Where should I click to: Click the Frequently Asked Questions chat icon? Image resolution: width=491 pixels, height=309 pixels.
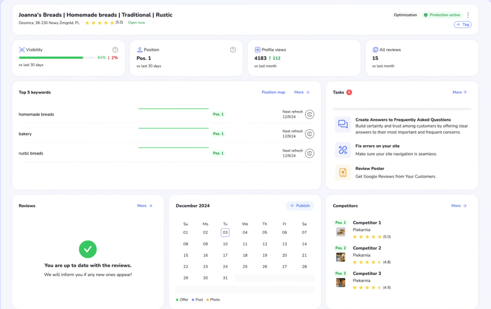click(x=343, y=124)
